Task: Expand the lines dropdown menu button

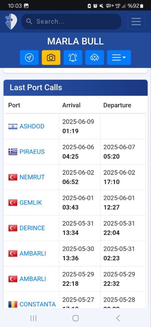Action: click(x=119, y=57)
